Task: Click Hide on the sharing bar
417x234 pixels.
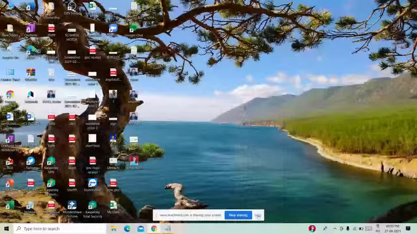Action: pos(258,215)
